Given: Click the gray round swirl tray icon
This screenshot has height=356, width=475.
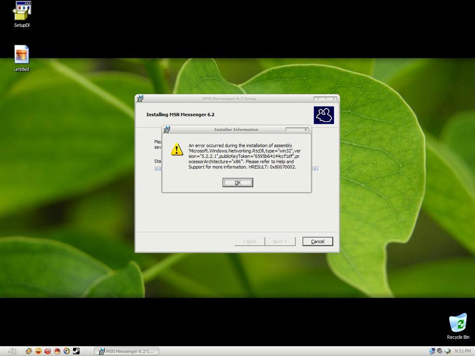Looking at the screenshot, I should click(x=440, y=351).
